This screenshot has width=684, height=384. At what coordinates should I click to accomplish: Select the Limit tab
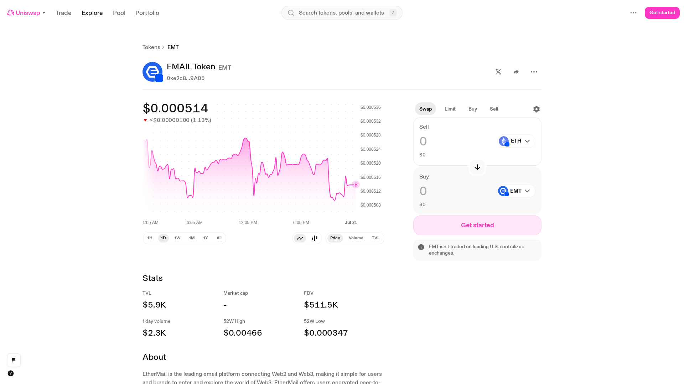(450, 109)
